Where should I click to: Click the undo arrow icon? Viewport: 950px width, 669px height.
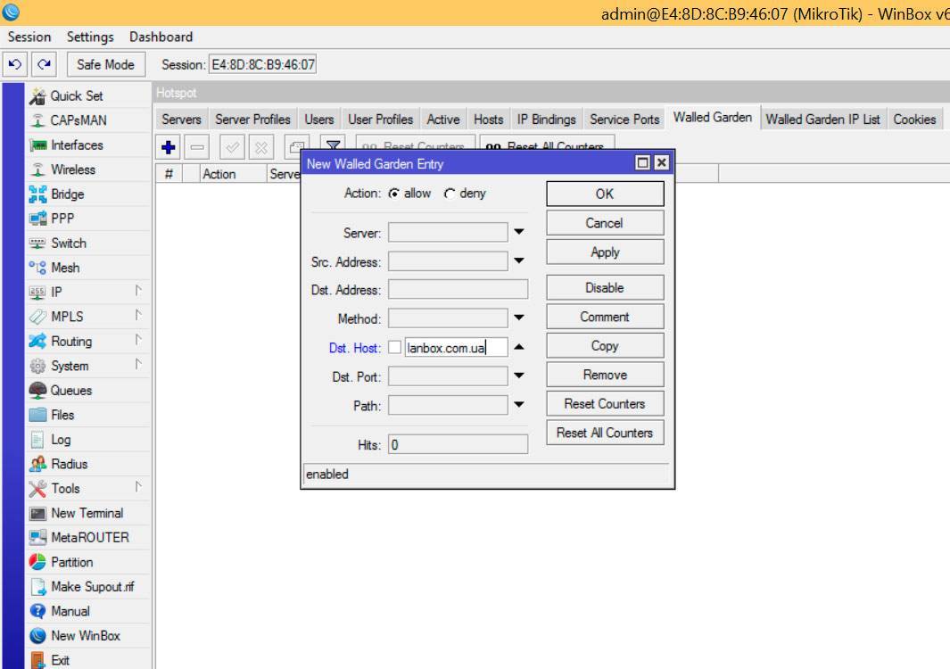(15, 64)
